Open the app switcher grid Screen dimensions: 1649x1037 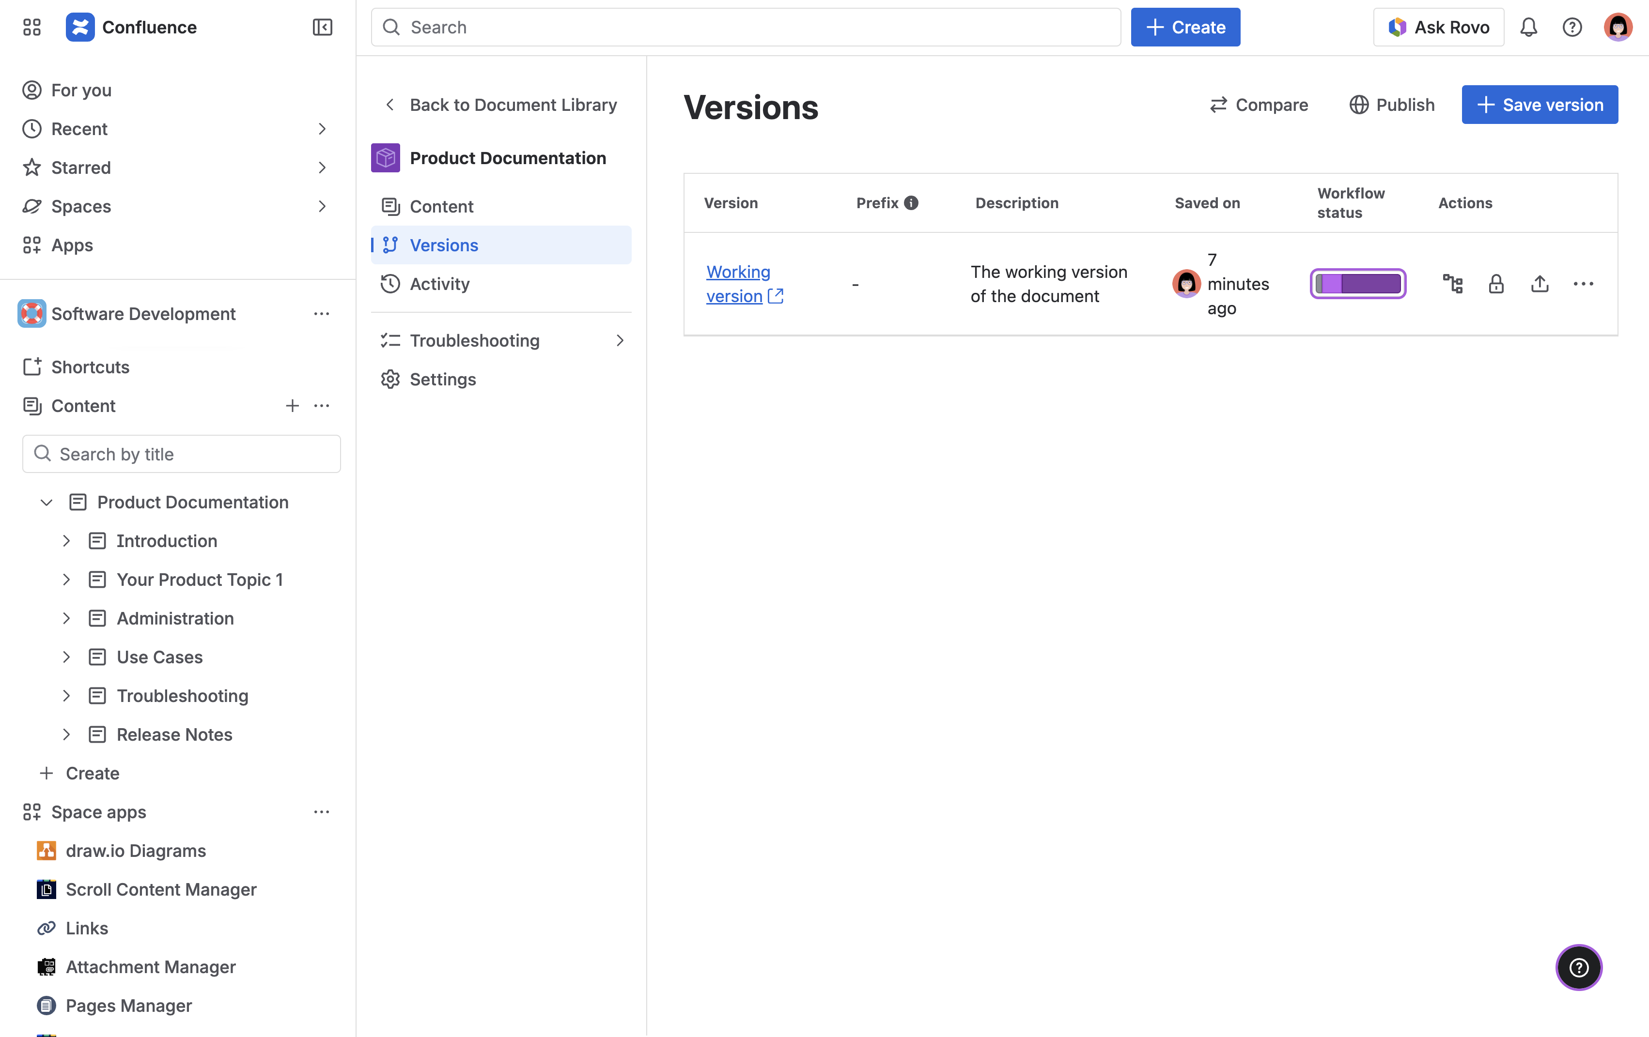(31, 28)
